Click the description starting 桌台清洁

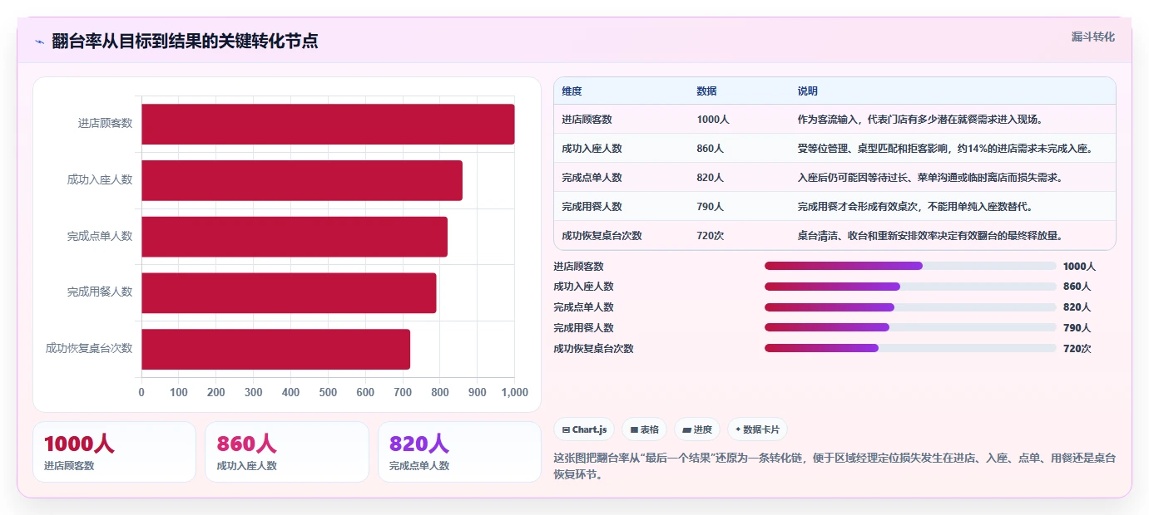(x=929, y=236)
